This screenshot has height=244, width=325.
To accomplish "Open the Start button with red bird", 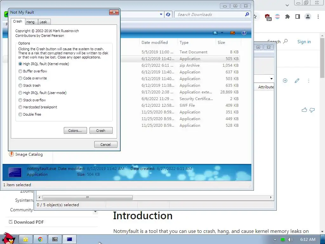I will [8, 239].
